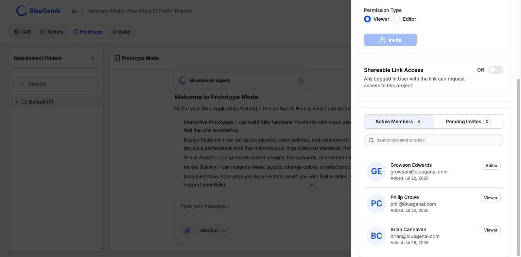Select the Editor permission radio button
Viewport: 521px width, 257px height.
point(397,19)
